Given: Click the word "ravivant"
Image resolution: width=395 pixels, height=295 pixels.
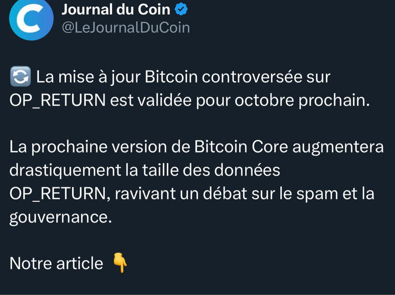Looking at the screenshot, I should [144, 193].
